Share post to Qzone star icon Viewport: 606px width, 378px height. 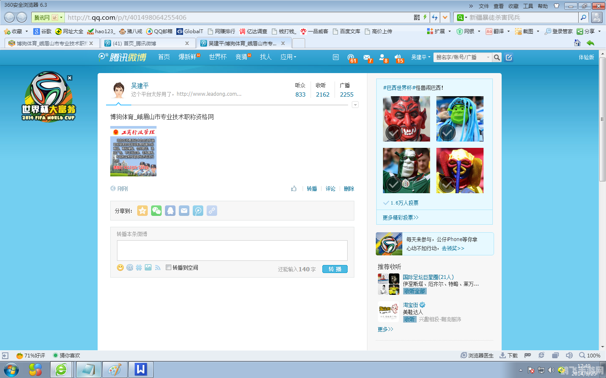coord(142,211)
